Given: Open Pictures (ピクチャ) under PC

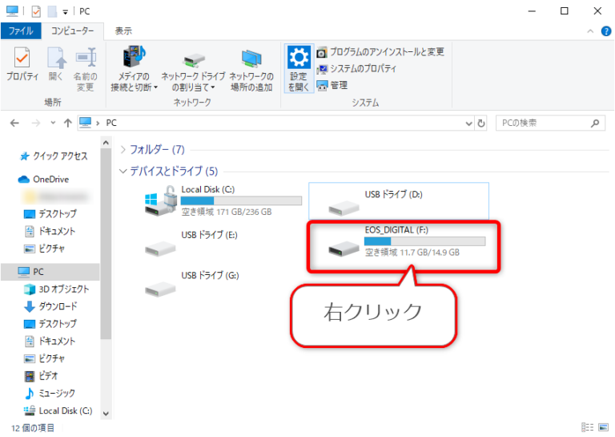Looking at the screenshot, I should (x=45, y=358).
